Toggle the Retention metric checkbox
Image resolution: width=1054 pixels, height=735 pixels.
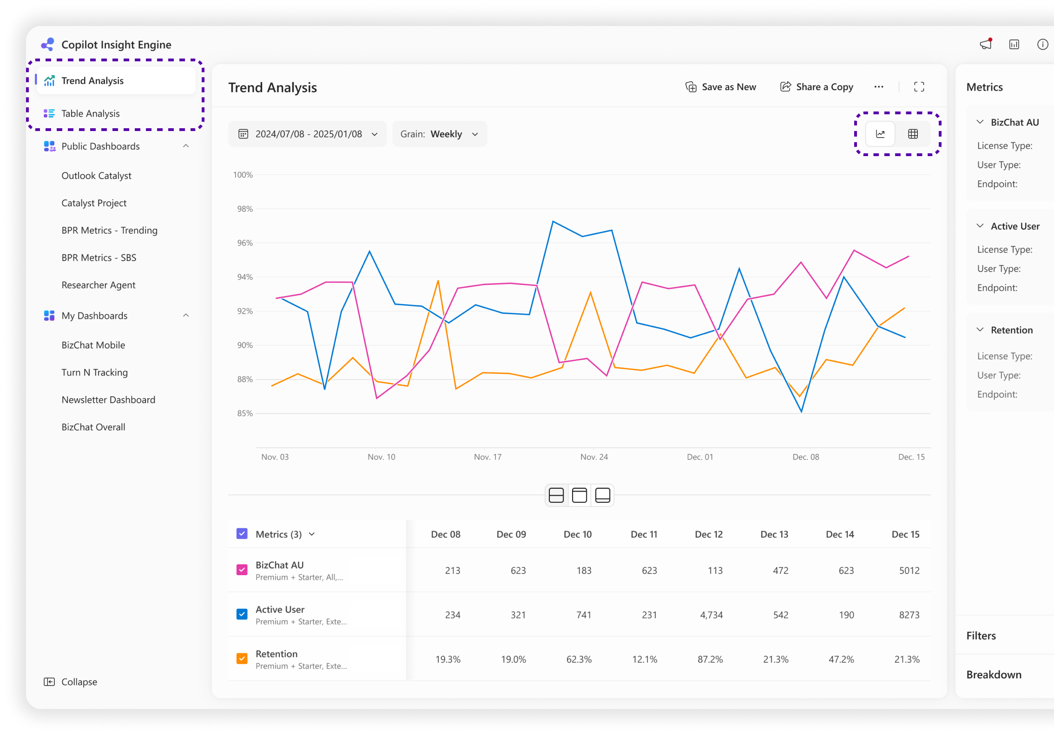242,659
